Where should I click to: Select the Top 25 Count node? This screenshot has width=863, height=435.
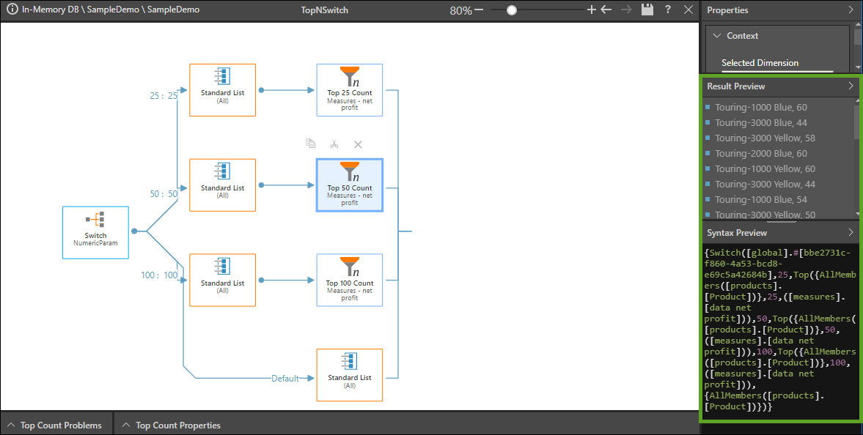click(349, 90)
